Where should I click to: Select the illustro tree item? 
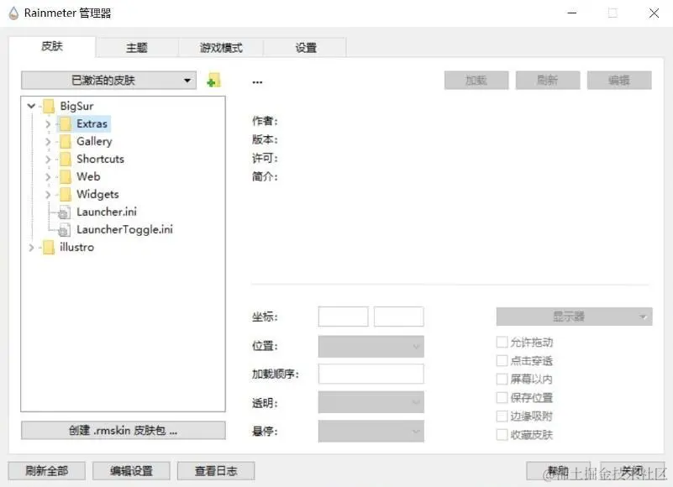[x=76, y=248]
